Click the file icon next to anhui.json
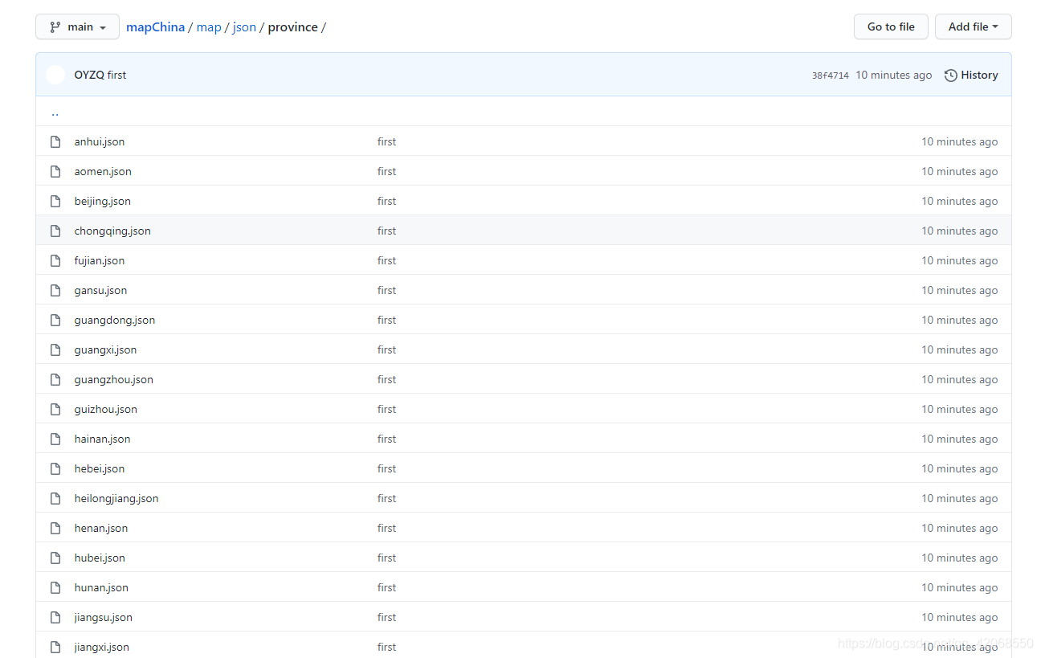 (x=55, y=141)
